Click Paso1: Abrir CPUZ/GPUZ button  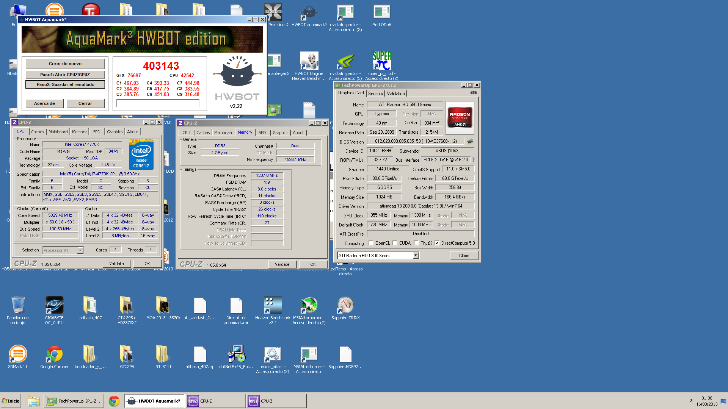[x=65, y=75]
